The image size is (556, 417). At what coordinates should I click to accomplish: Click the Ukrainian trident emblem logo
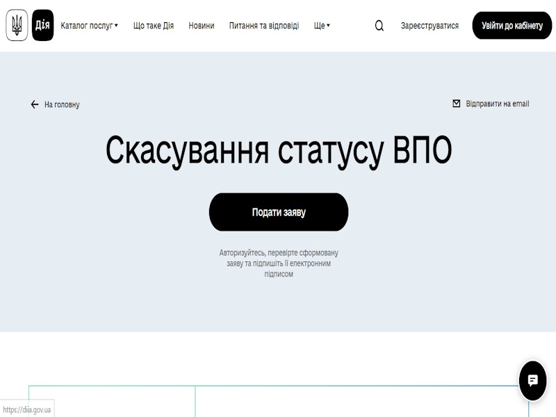tap(17, 25)
